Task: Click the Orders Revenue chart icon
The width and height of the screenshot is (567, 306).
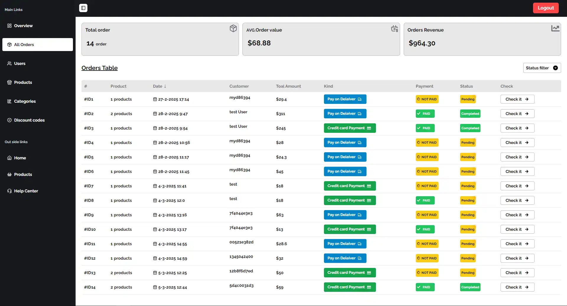Action: (555, 28)
